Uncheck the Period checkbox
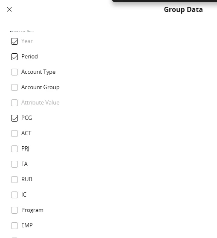Viewport: 217px width, 238px height. pos(14,57)
